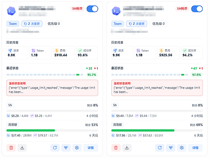Click chart icon before $37.40 / 29.9M
The width and height of the screenshot is (209, 158).
click(8, 135)
